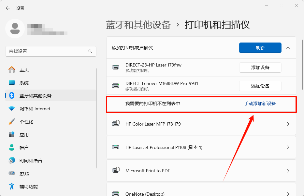Click the back arrow in the title bar
The width and height of the screenshot is (304, 196).
click(8, 8)
